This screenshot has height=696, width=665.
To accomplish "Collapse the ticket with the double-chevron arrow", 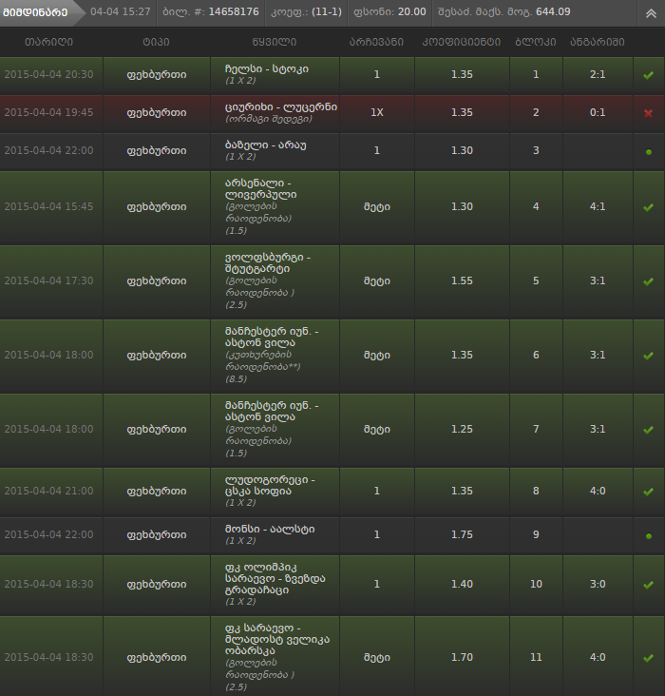I will [651, 13].
